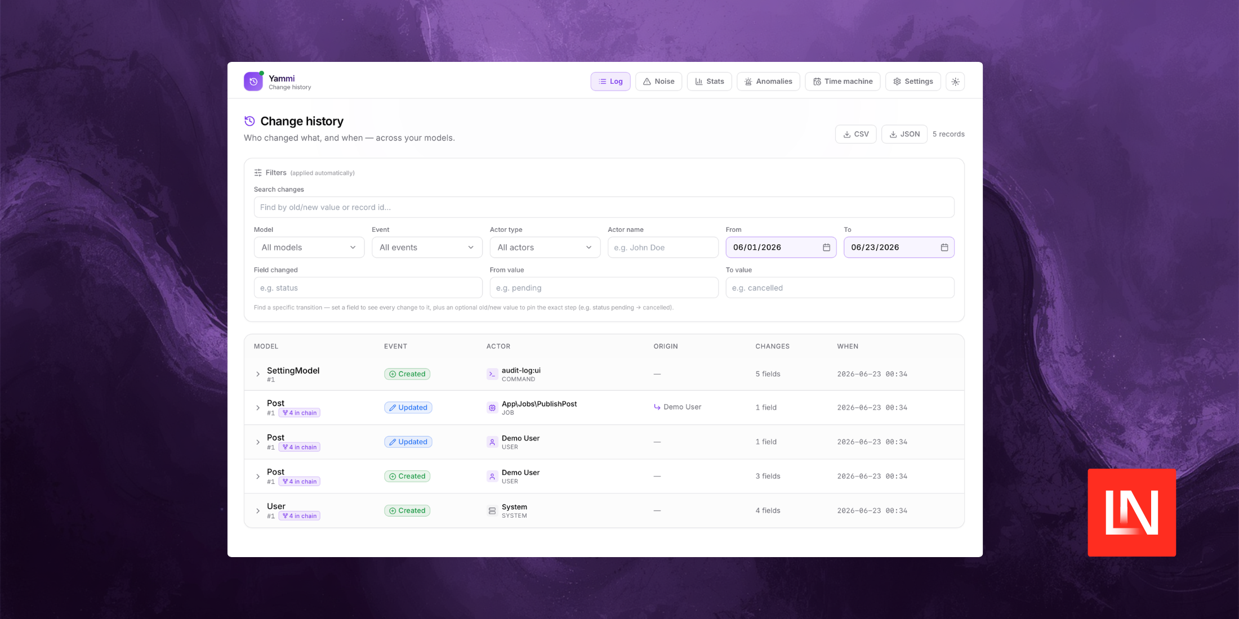Click user icon on Post Created row
Screen dimensions: 1239x619
(492, 476)
